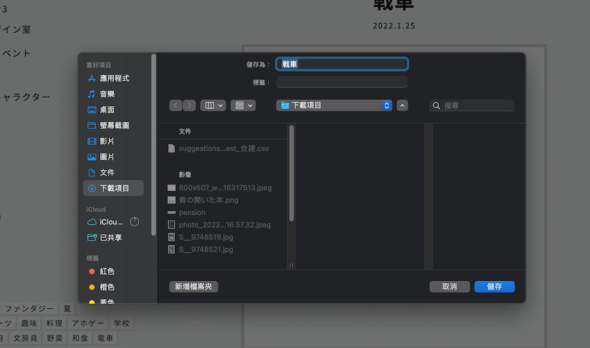Viewport: 590px width, 348px height.
Task: Click the 取消 button
Action: 450,286
